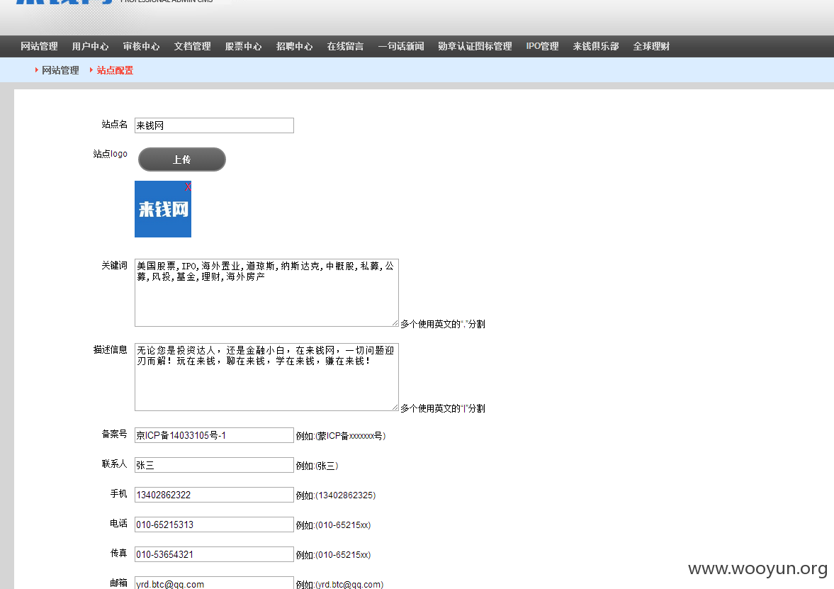Click the 关键词 label
The width and height of the screenshot is (834, 589).
tap(114, 265)
